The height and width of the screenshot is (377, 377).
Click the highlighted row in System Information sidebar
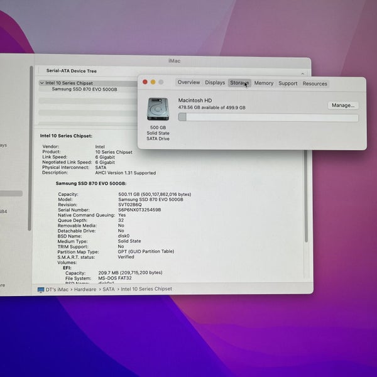(x=11, y=194)
